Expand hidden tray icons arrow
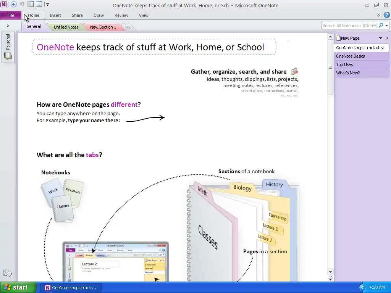Screen dimensions: 391x293 (362, 288)
